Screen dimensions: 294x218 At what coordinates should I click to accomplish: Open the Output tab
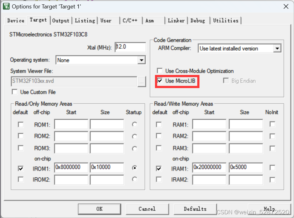click(61, 21)
